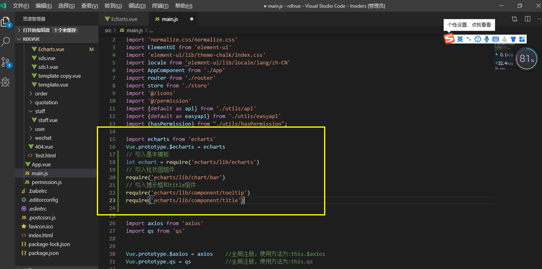Switch to the Echarts.vue editor tab

pyautogui.click(x=123, y=19)
